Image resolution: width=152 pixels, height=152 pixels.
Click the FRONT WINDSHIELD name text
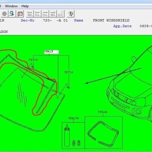[x=111, y=20]
